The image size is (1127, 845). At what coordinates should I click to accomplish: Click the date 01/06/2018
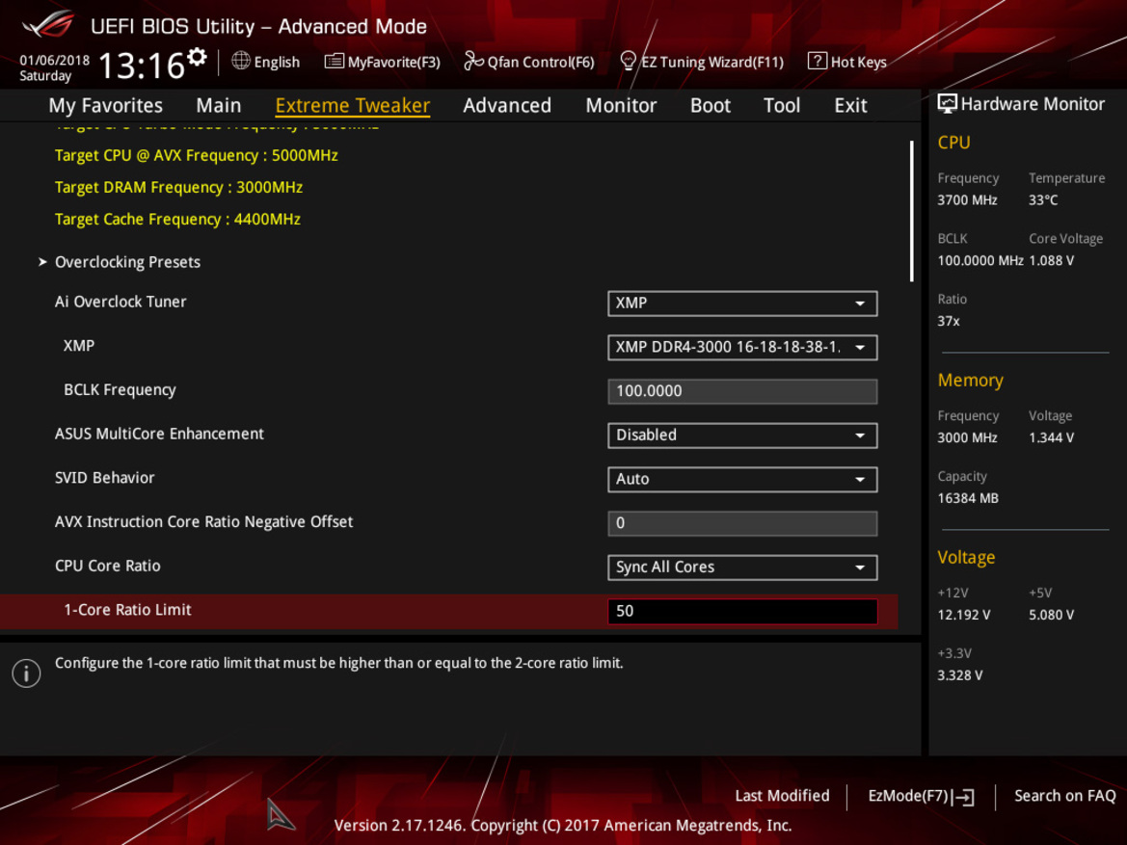[x=55, y=61]
